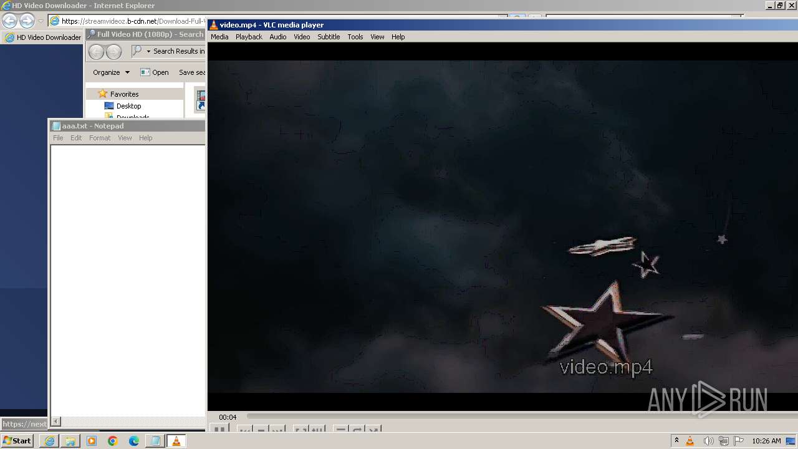798x449 pixels.
Task: Select Desktop under Favorites
Action: [123, 106]
